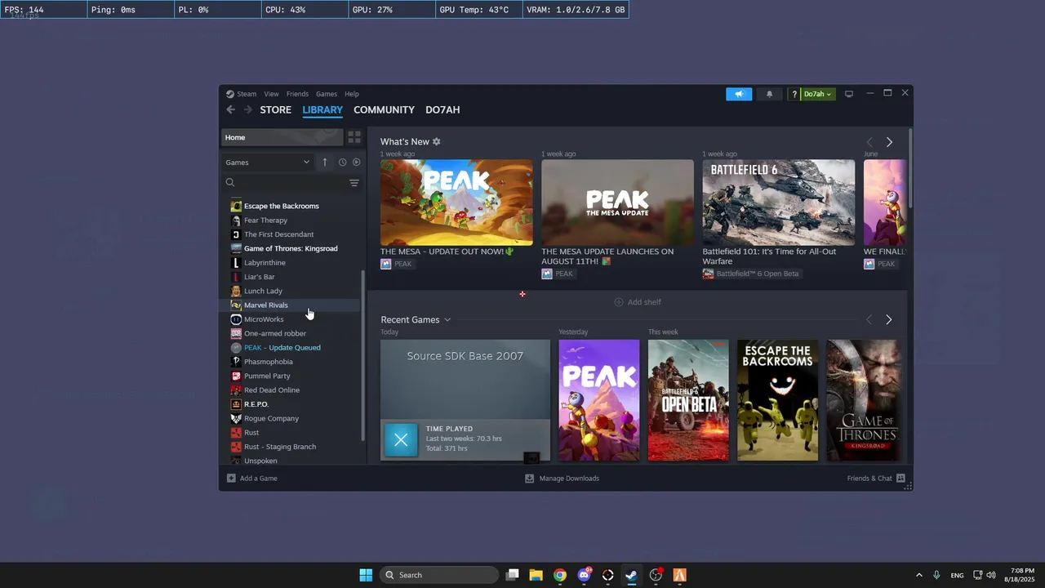The image size is (1045, 588).
Task: Expand the Do7ah account dropdown
Action: tap(818, 94)
